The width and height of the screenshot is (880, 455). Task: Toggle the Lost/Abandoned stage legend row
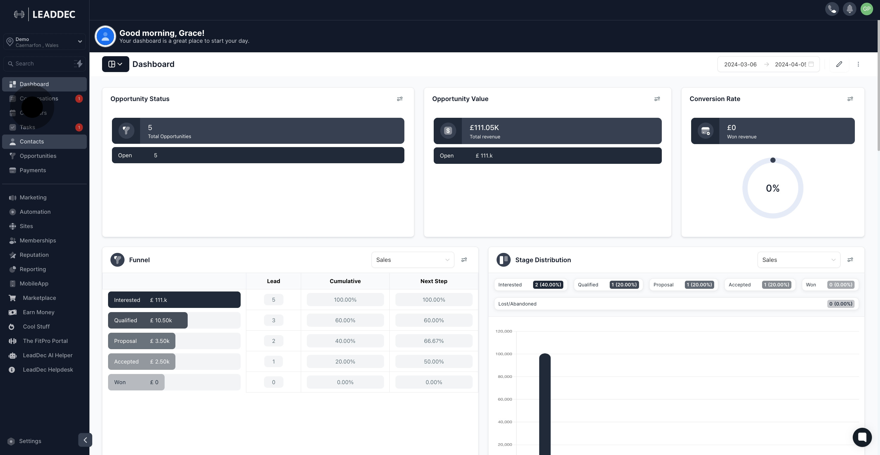click(676, 303)
